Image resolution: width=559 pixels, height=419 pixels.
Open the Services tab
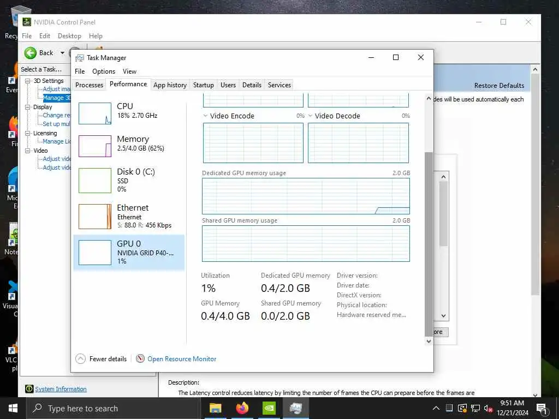279,85
